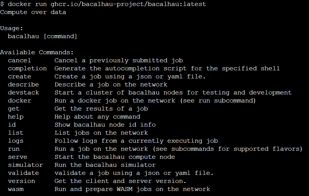Image resolution: width=309 pixels, height=196 pixels.
Task: Click the 'get' command name
Action: pos(13,109)
